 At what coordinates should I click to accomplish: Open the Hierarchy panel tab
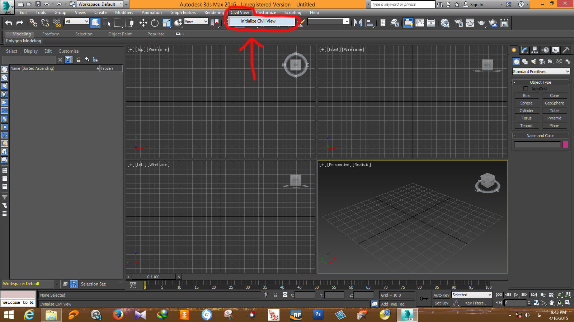click(x=535, y=50)
